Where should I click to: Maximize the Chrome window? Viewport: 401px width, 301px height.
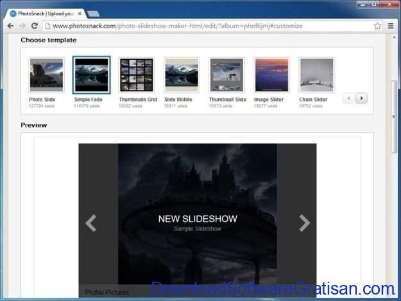tap(375, 4)
